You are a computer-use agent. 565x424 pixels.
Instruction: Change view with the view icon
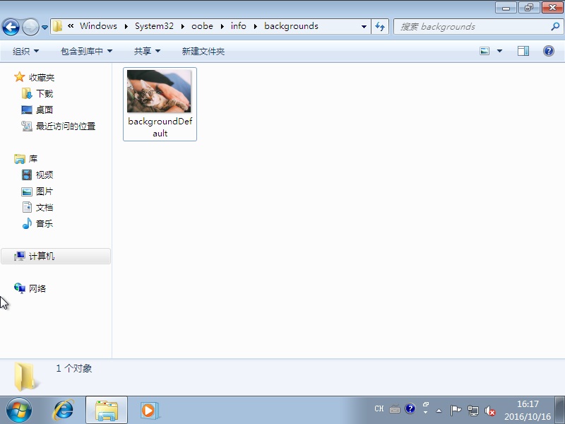[x=484, y=51]
